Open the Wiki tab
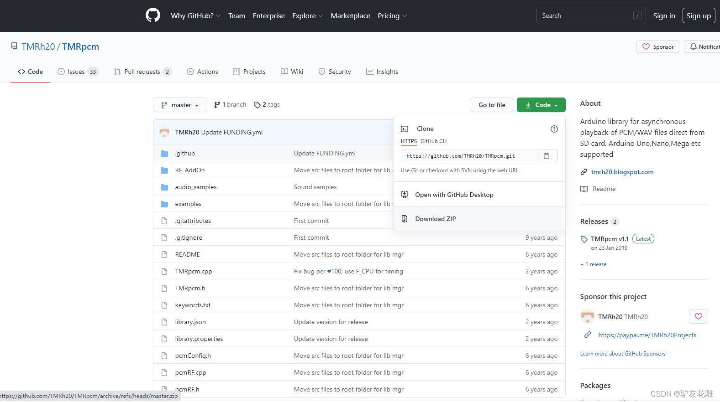Image resolution: width=720 pixels, height=402 pixels. pyautogui.click(x=292, y=72)
